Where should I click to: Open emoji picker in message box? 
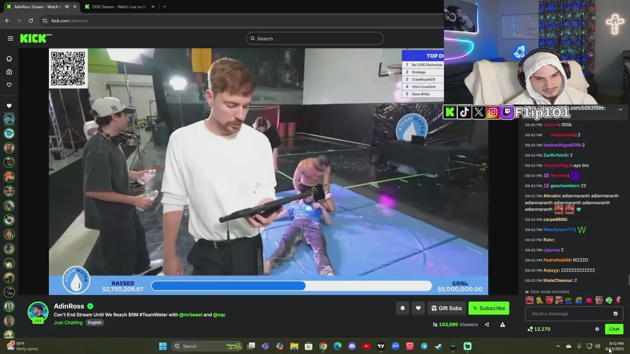click(615, 314)
